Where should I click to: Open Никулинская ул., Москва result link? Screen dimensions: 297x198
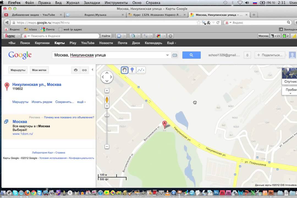coord(37,84)
